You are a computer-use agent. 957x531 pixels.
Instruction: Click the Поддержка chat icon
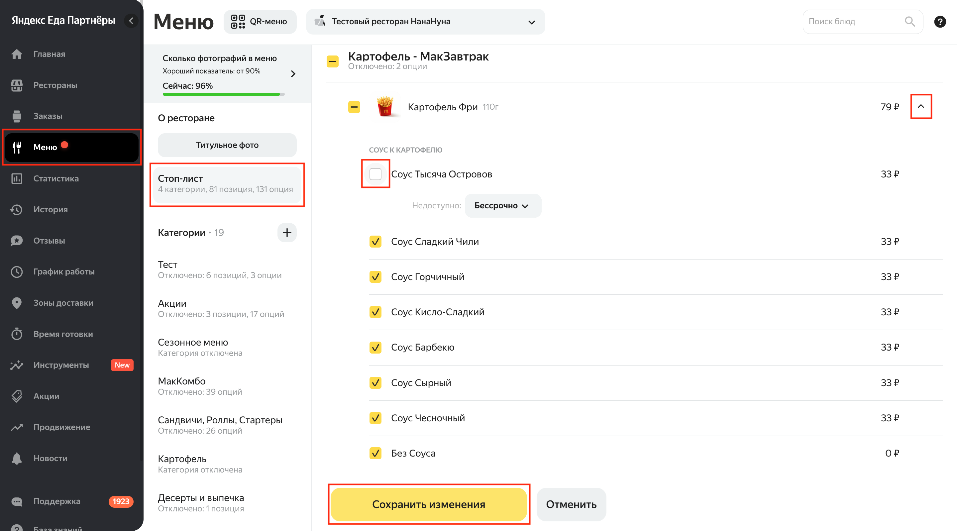(x=17, y=502)
